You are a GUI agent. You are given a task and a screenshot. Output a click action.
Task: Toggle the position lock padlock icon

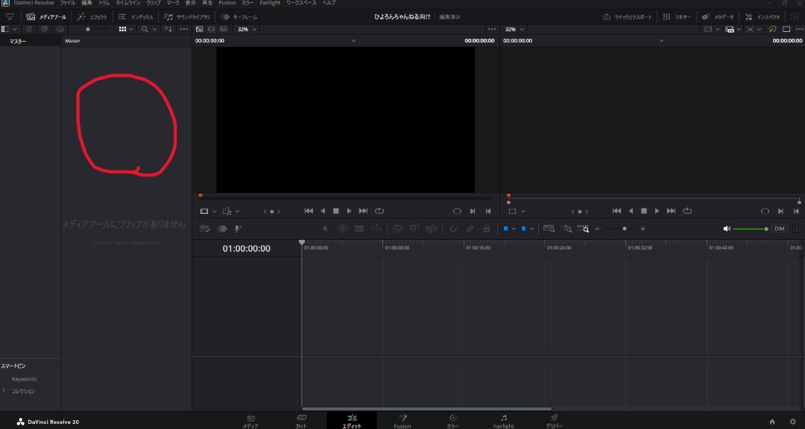[487, 229]
